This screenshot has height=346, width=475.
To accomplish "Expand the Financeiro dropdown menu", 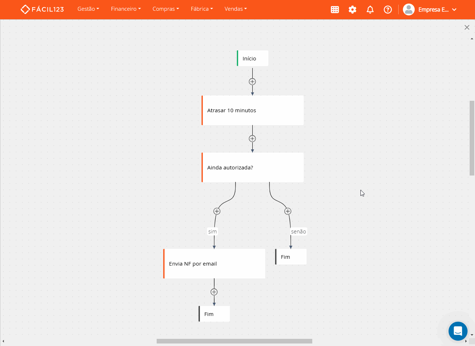I will (x=126, y=9).
